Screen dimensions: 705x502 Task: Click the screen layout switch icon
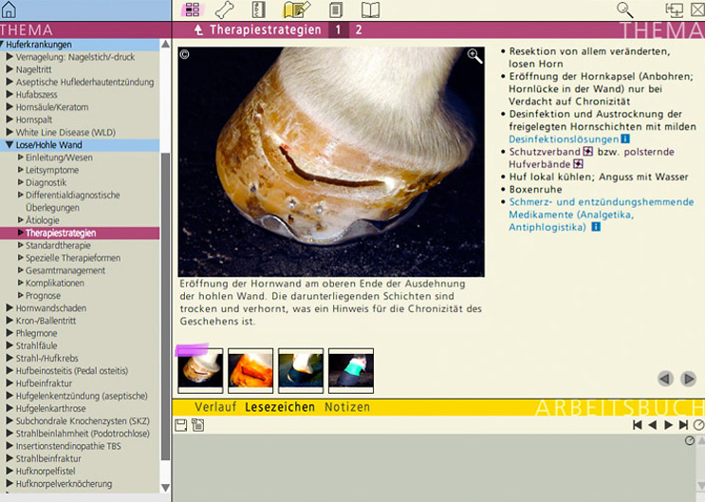674,9
